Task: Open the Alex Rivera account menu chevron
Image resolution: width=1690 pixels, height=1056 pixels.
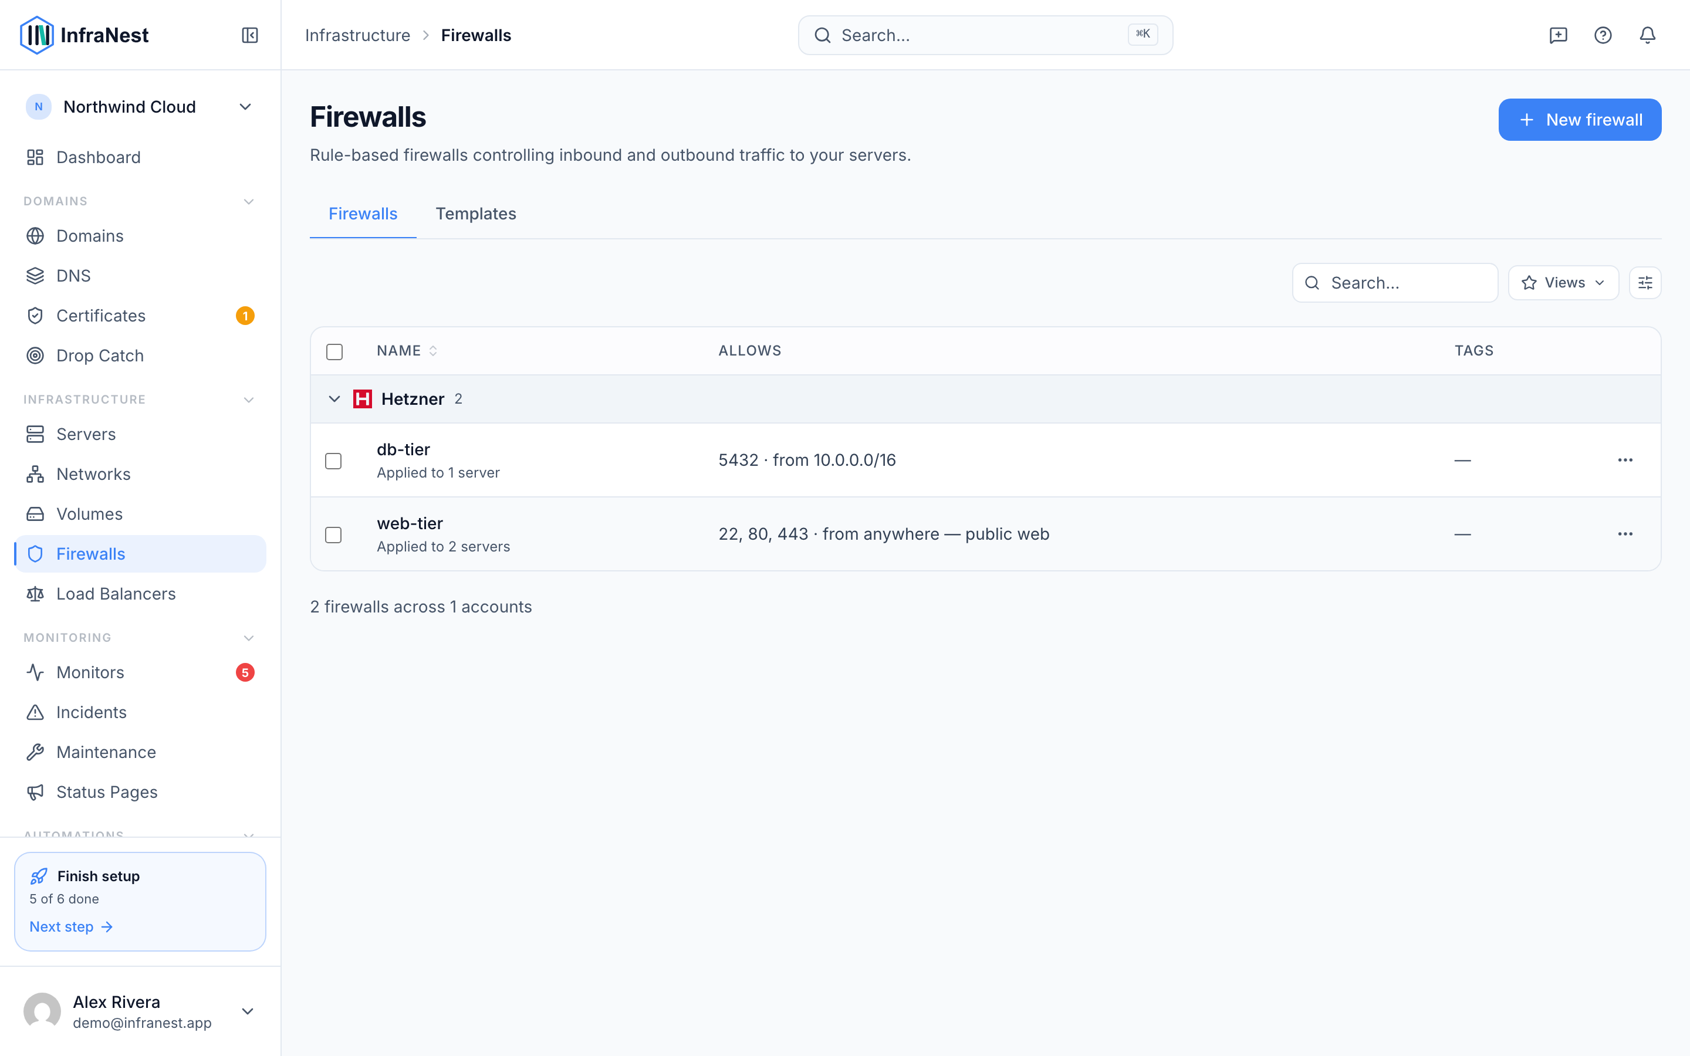Action: point(247,1011)
